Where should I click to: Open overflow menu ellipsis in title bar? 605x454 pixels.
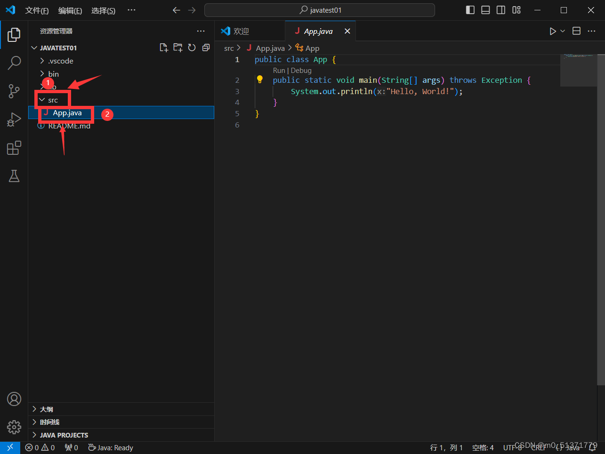pyautogui.click(x=131, y=10)
